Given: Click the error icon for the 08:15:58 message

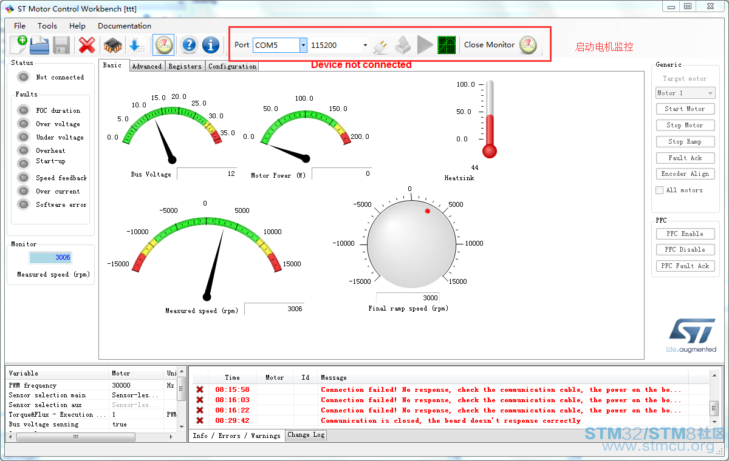Looking at the screenshot, I should [x=199, y=389].
